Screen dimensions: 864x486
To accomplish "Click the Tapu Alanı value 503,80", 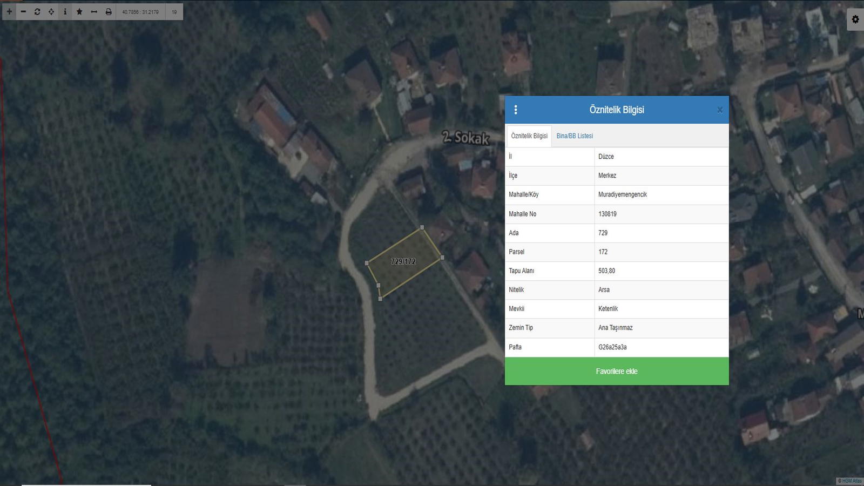I will (x=606, y=271).
